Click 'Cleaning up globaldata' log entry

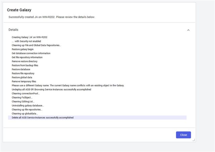tap(25, 113)
